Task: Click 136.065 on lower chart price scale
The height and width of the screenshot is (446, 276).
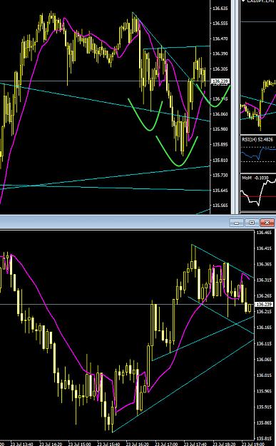Action: [x=264, y=360]
